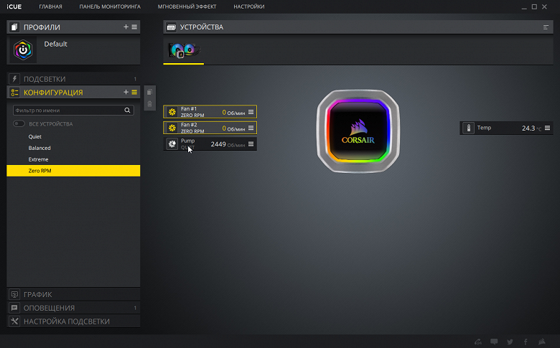Click the 24.3 temperature value
Viewport: 560px width, 348px height.
(x=528, y=128)
